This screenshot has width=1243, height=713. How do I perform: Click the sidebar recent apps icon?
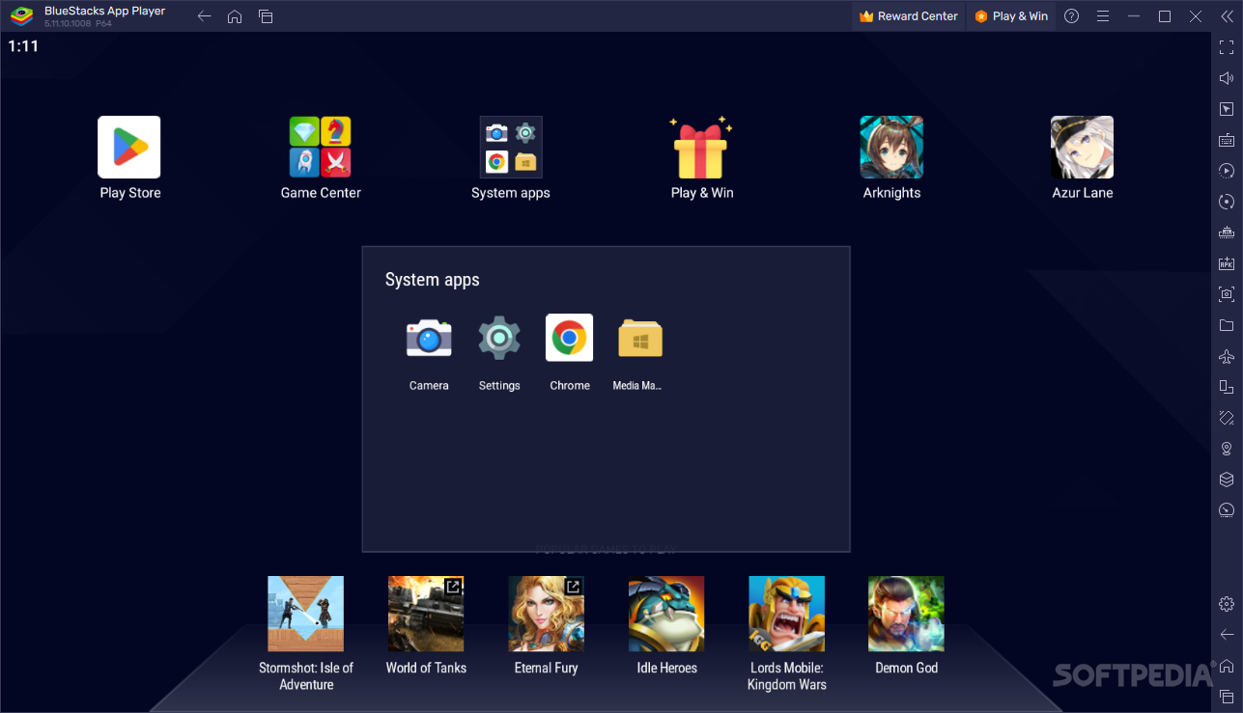click(1227, 697)
